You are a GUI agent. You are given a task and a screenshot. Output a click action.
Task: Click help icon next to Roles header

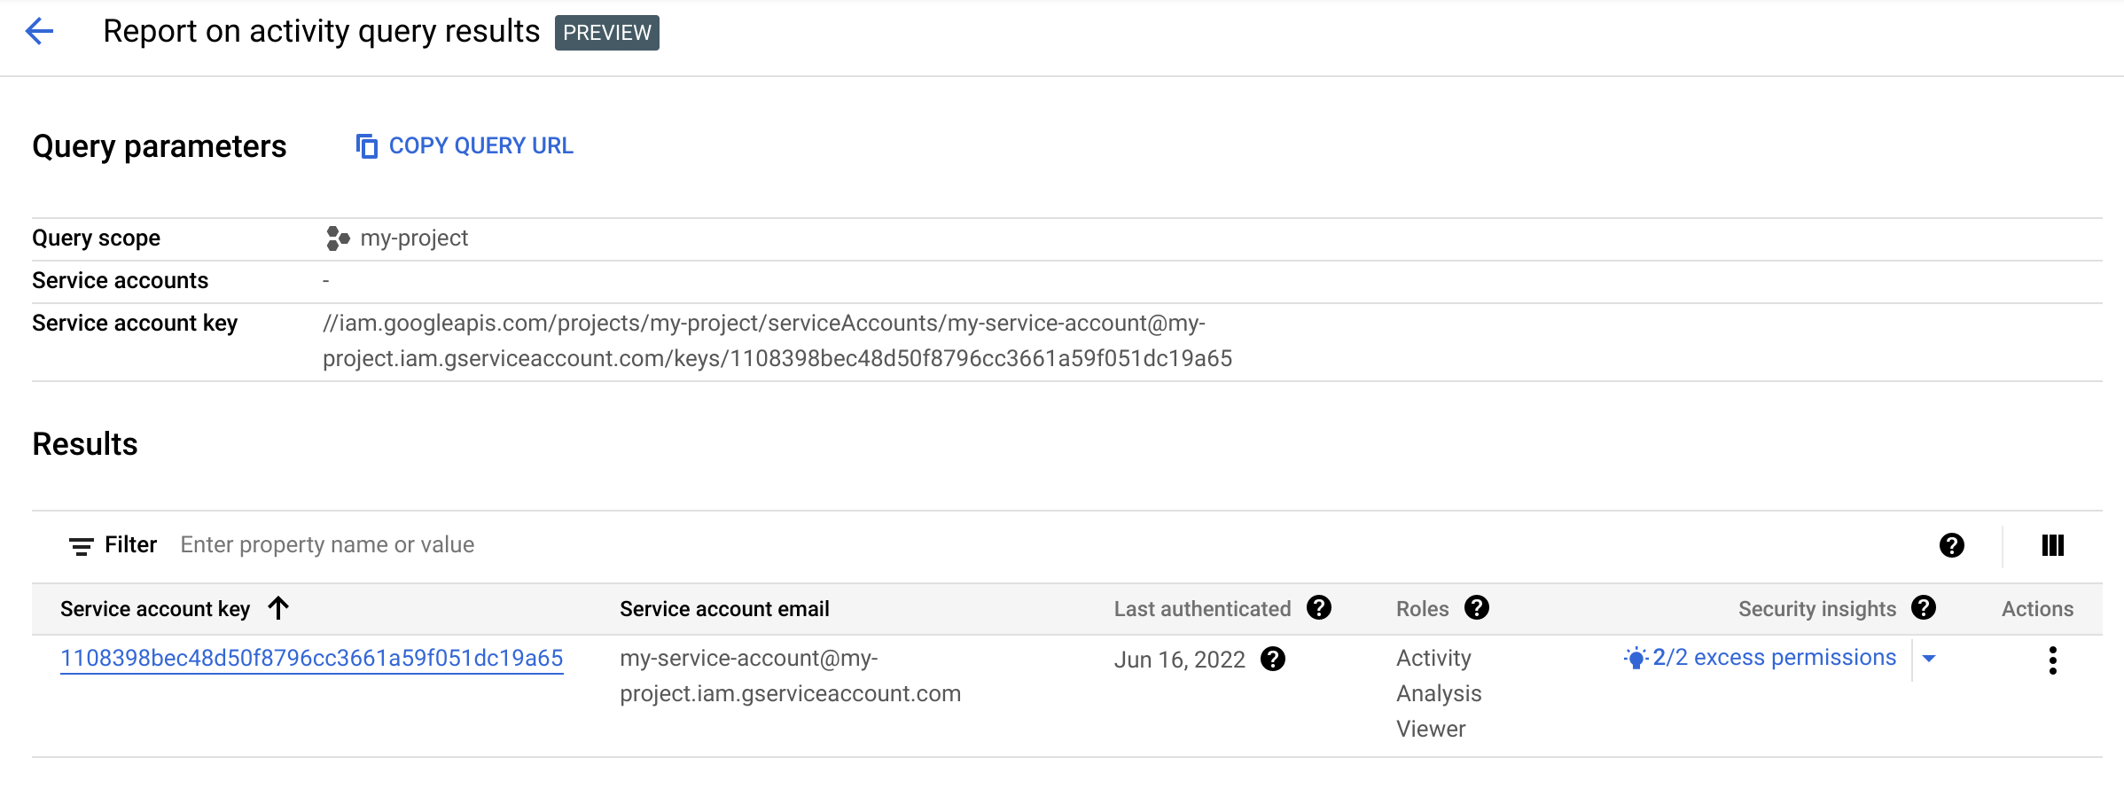pos(1476,608)
